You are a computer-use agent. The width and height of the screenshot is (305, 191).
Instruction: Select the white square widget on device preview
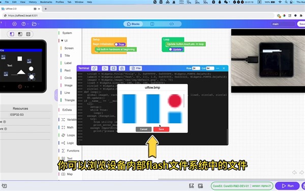pos(20,59)
